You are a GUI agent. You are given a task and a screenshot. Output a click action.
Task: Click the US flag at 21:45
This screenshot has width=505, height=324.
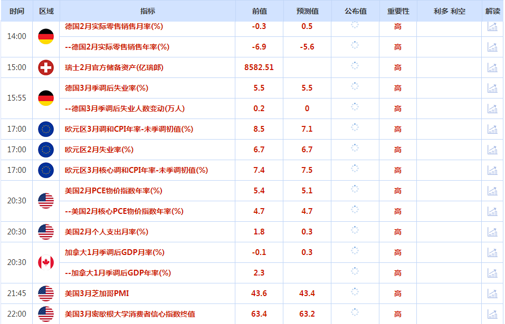coord(46,293)
